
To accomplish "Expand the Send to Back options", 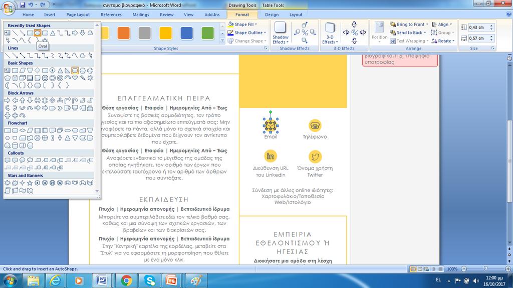I will (425, 32).
